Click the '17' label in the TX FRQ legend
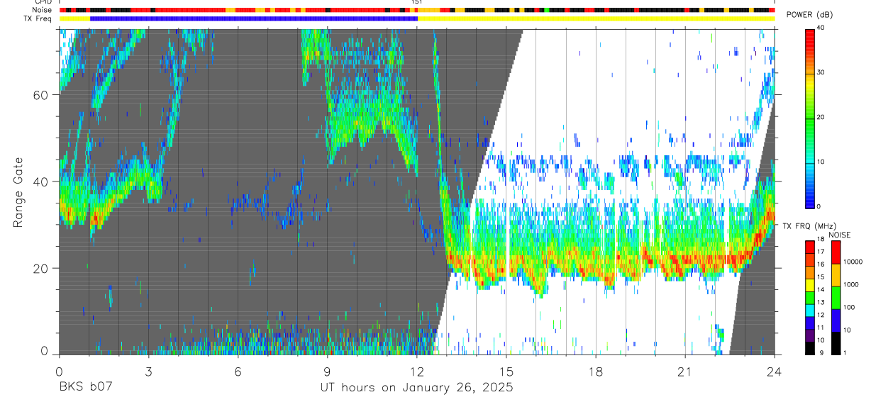Viewport: 871px width, 402px height. pyautogui.click(x=821, y=252)
